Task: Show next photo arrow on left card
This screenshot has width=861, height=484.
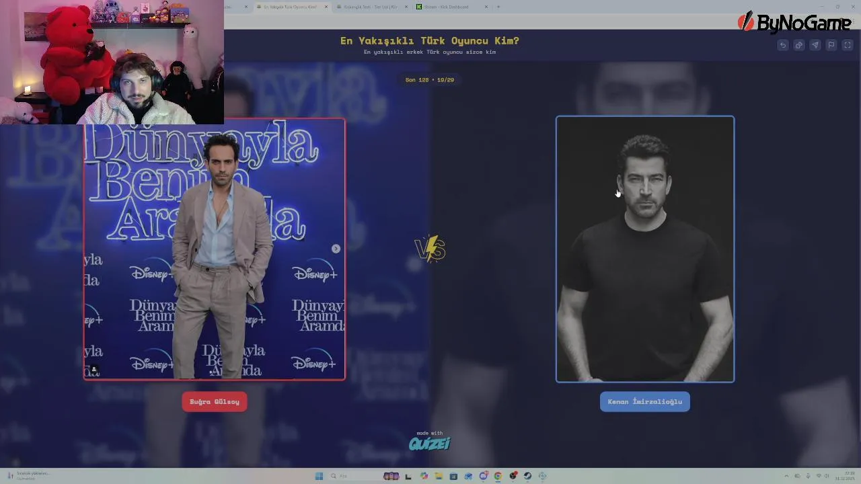Action: [336, 249]
